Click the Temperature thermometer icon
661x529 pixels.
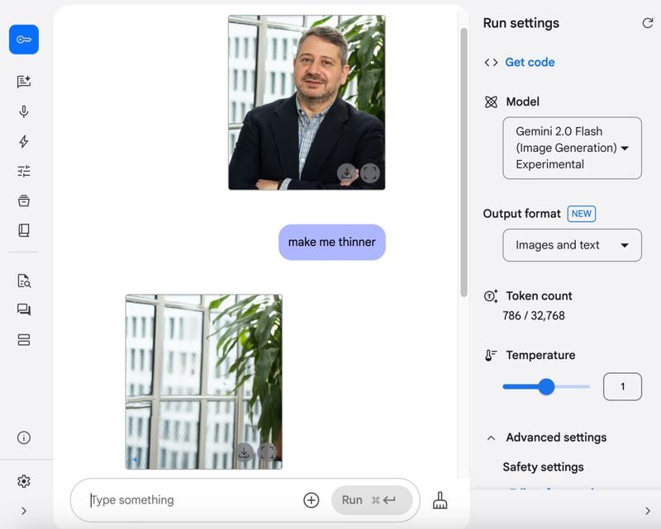point(490,356)
